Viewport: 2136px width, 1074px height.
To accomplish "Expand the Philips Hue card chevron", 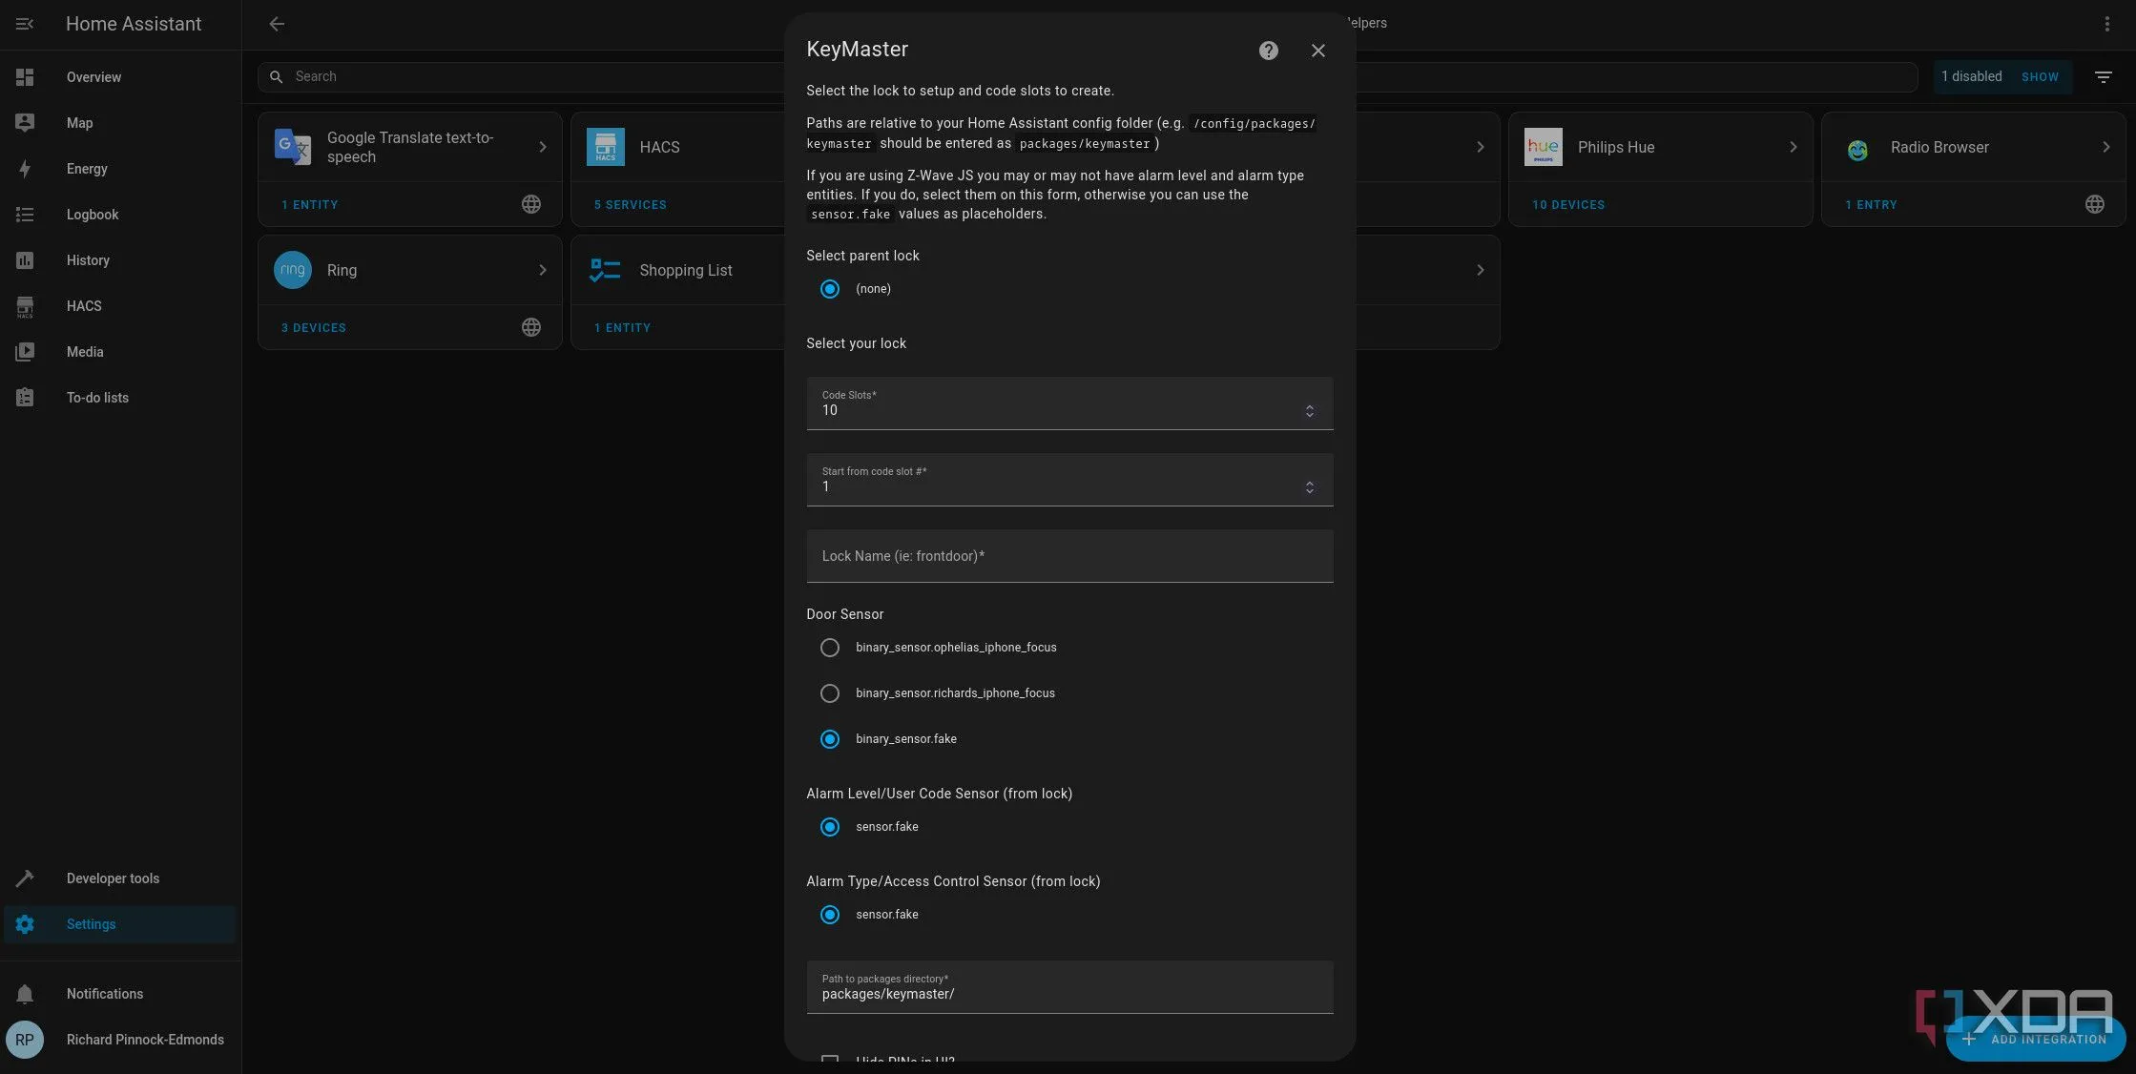I will 1793,147.
